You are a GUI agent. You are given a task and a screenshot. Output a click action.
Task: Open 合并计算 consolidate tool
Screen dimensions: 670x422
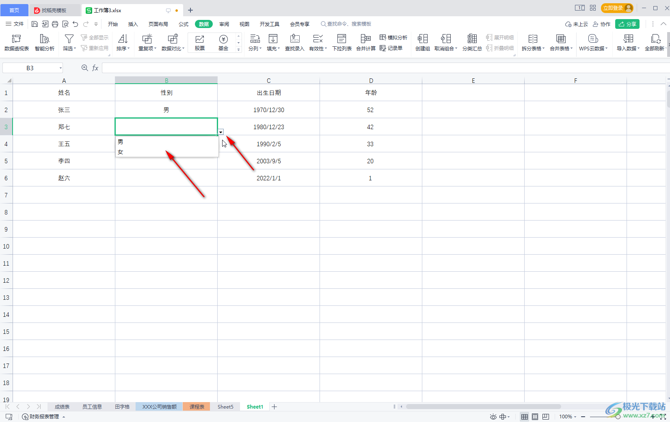pos(366,42)
